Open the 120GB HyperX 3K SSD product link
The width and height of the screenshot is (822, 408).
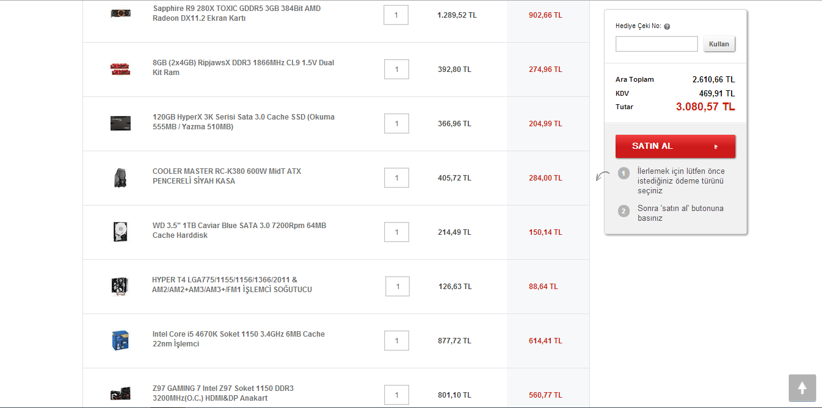(x=244, y=122)
